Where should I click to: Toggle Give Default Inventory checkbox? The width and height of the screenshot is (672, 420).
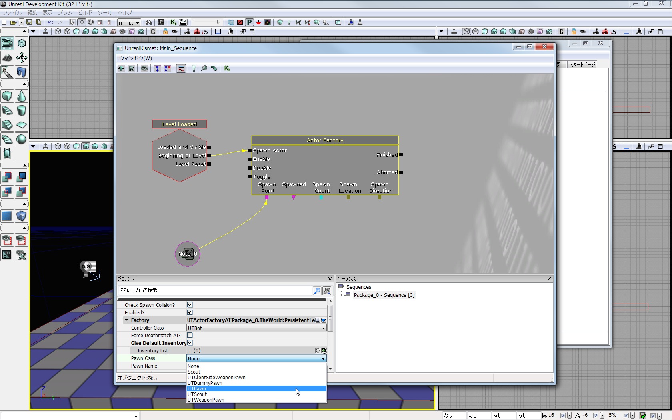(190, 343)
